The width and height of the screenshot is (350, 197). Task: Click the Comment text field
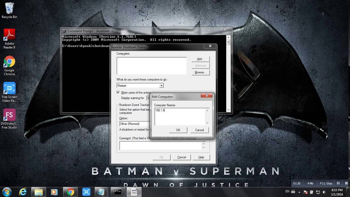(161, 146)
